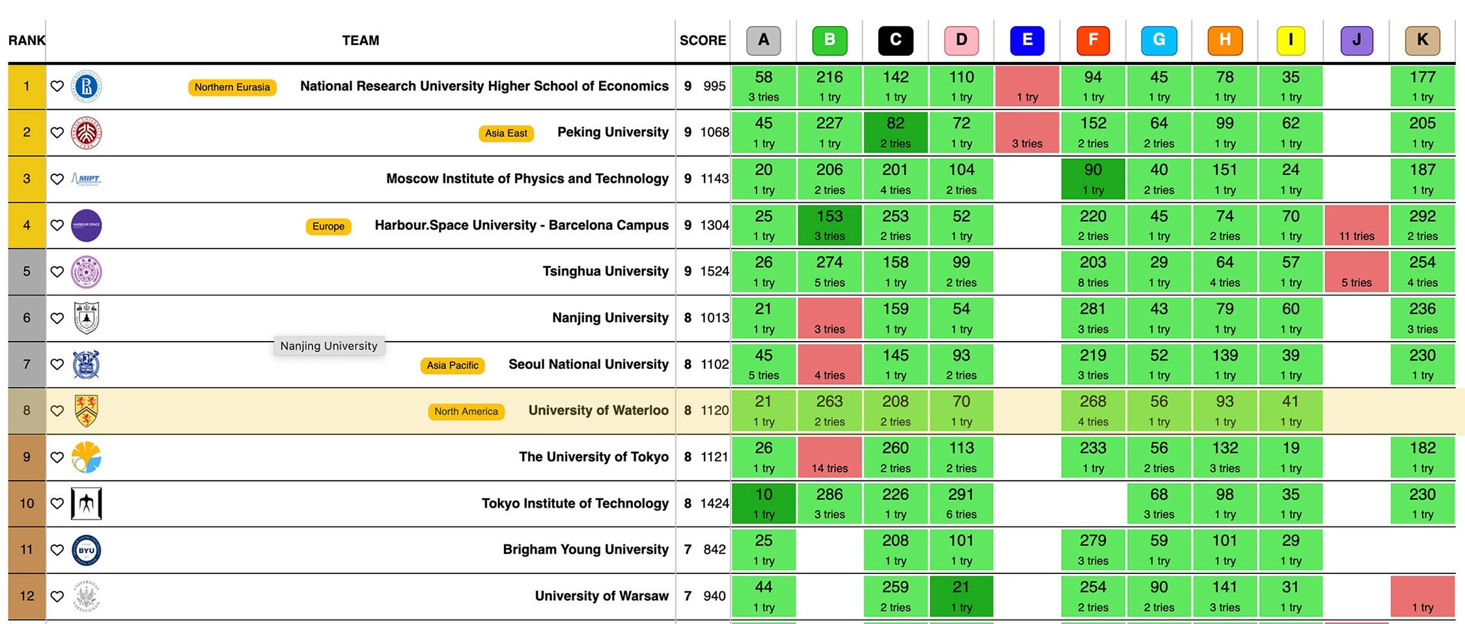Click Tokyo Institute of Technology logo

tap(86, 503)
